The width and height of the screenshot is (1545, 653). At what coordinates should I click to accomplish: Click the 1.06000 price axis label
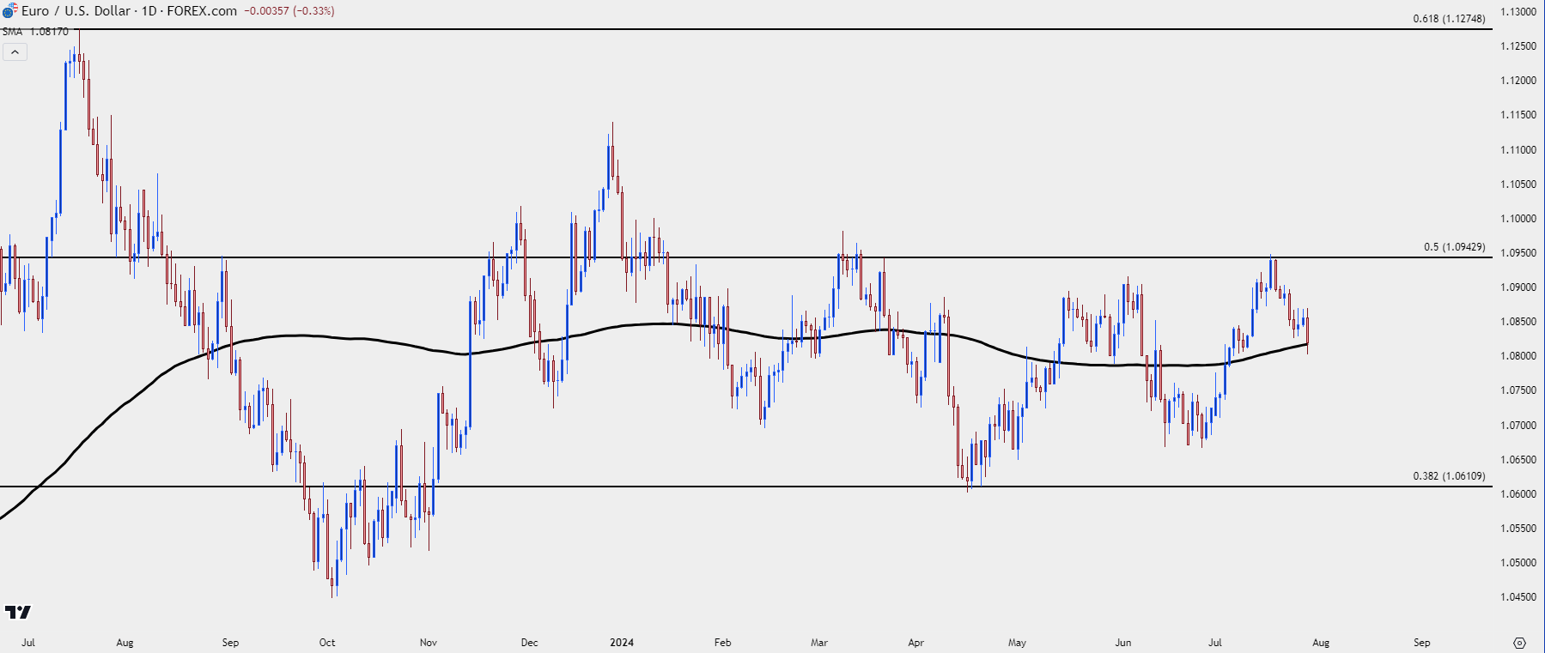point(1518,494)
